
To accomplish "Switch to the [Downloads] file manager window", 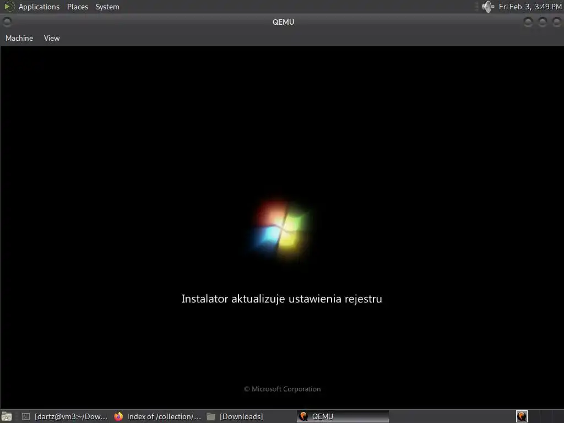I will (235, 416).
